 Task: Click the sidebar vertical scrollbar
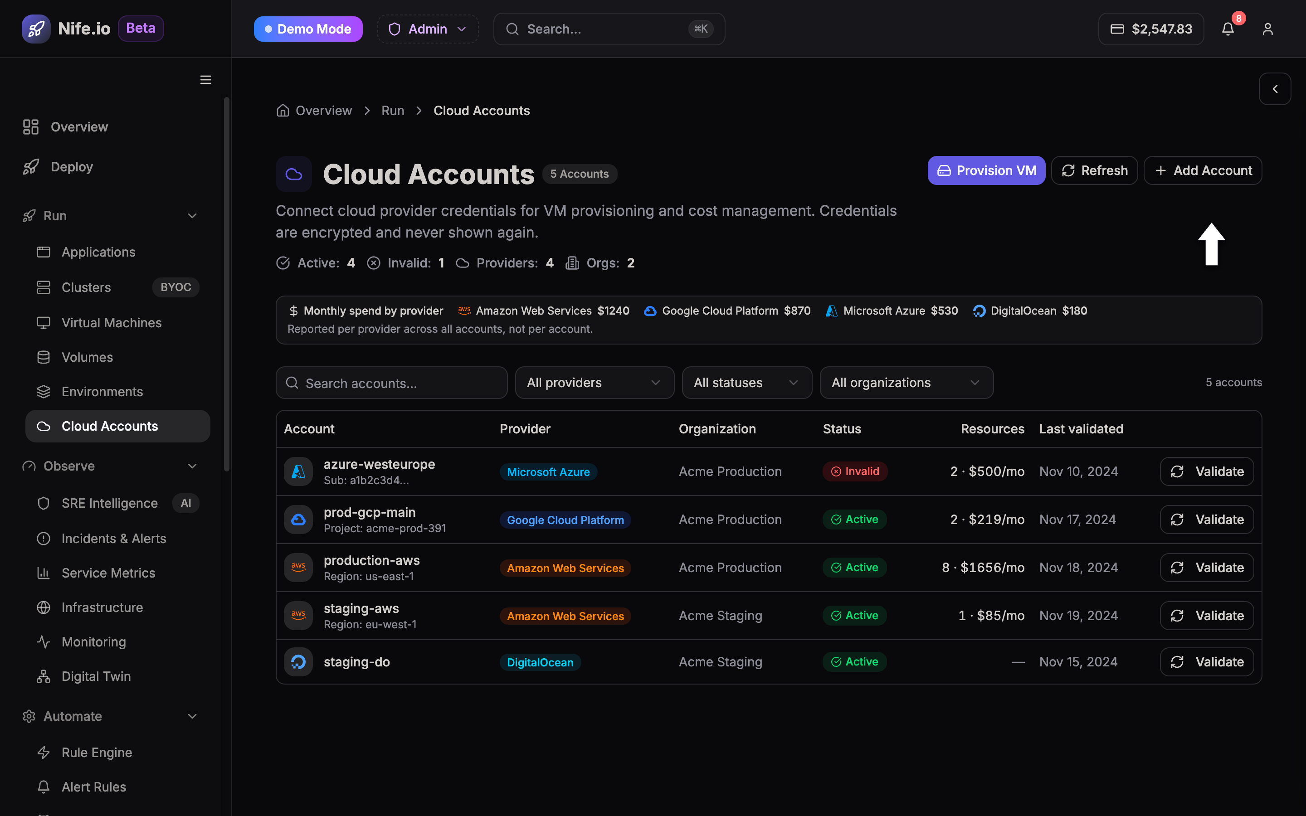[227, 284]
